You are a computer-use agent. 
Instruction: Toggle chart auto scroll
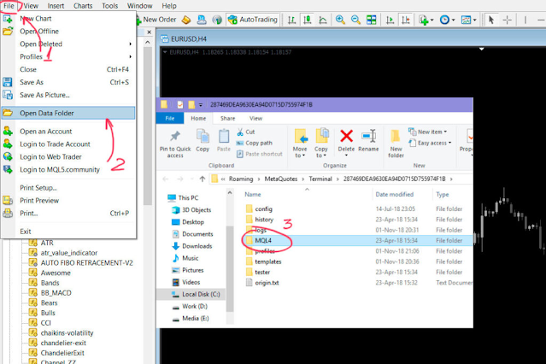point(390,20)
